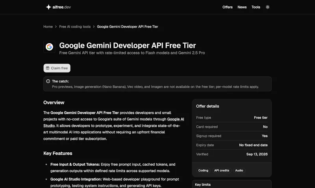Click the Free tier value
The image size is (315, 188).
point(261,118)
